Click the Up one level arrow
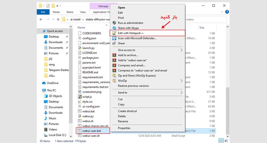 [x=58, y=19]
